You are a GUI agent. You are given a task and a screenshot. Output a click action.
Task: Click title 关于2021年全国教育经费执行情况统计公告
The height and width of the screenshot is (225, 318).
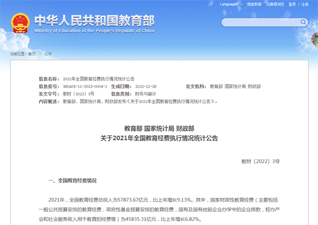159,138
